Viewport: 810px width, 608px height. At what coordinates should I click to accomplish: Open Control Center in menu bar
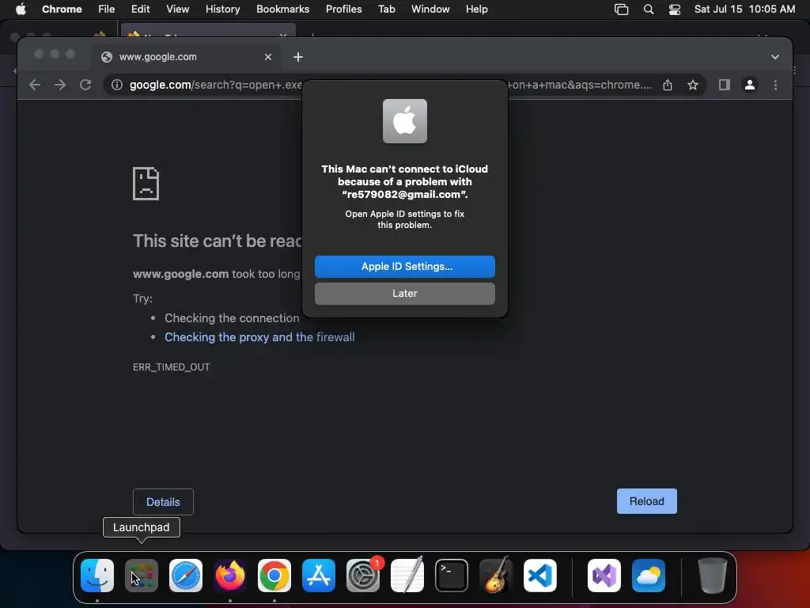coord(674,9)
